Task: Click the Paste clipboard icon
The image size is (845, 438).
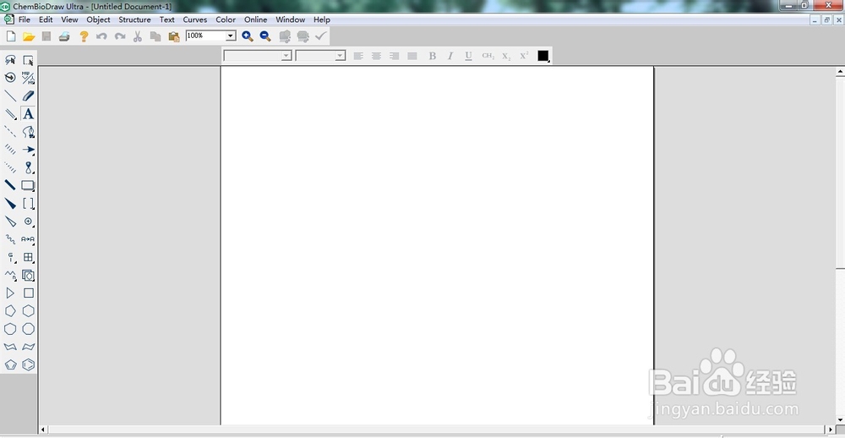Action: point(173,36)
